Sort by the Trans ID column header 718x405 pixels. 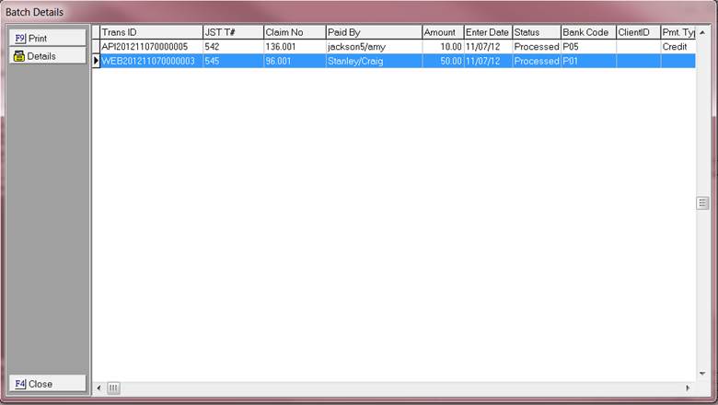150,32
